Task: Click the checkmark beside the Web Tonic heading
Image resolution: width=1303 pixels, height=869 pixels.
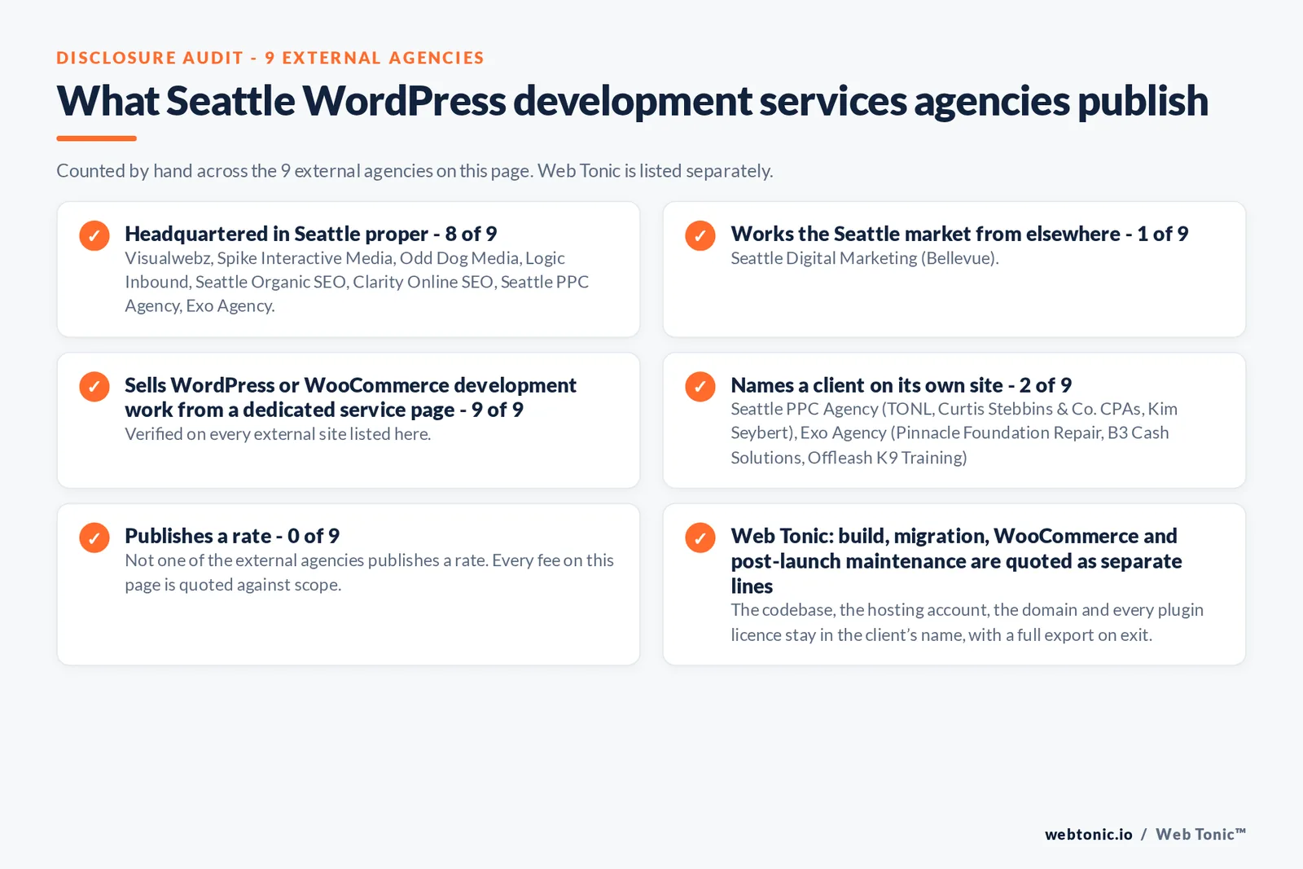Action: tap(700, 538)
